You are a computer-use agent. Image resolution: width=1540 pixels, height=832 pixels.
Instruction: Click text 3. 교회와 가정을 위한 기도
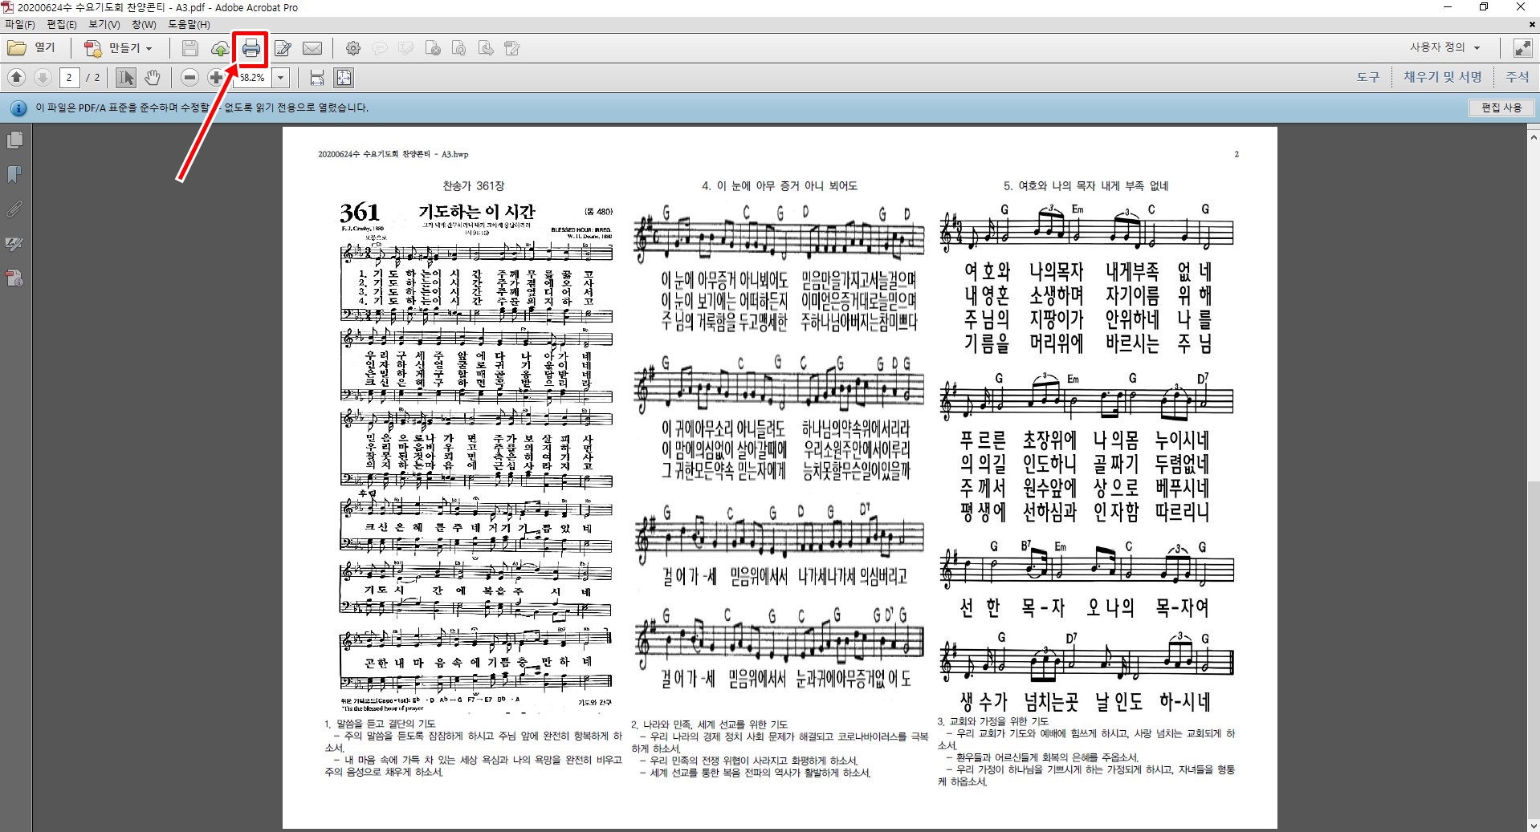993,721
